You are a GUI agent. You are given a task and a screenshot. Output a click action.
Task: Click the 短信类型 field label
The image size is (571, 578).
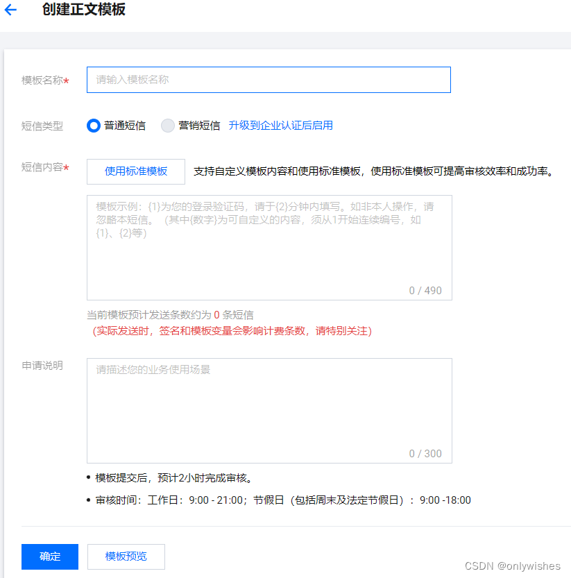click(42, 126)
